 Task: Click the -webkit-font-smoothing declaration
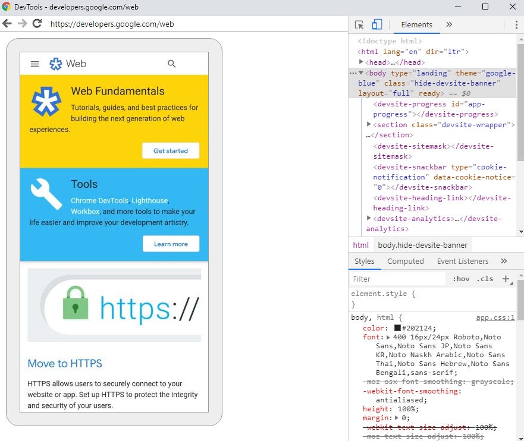point(412,395)
